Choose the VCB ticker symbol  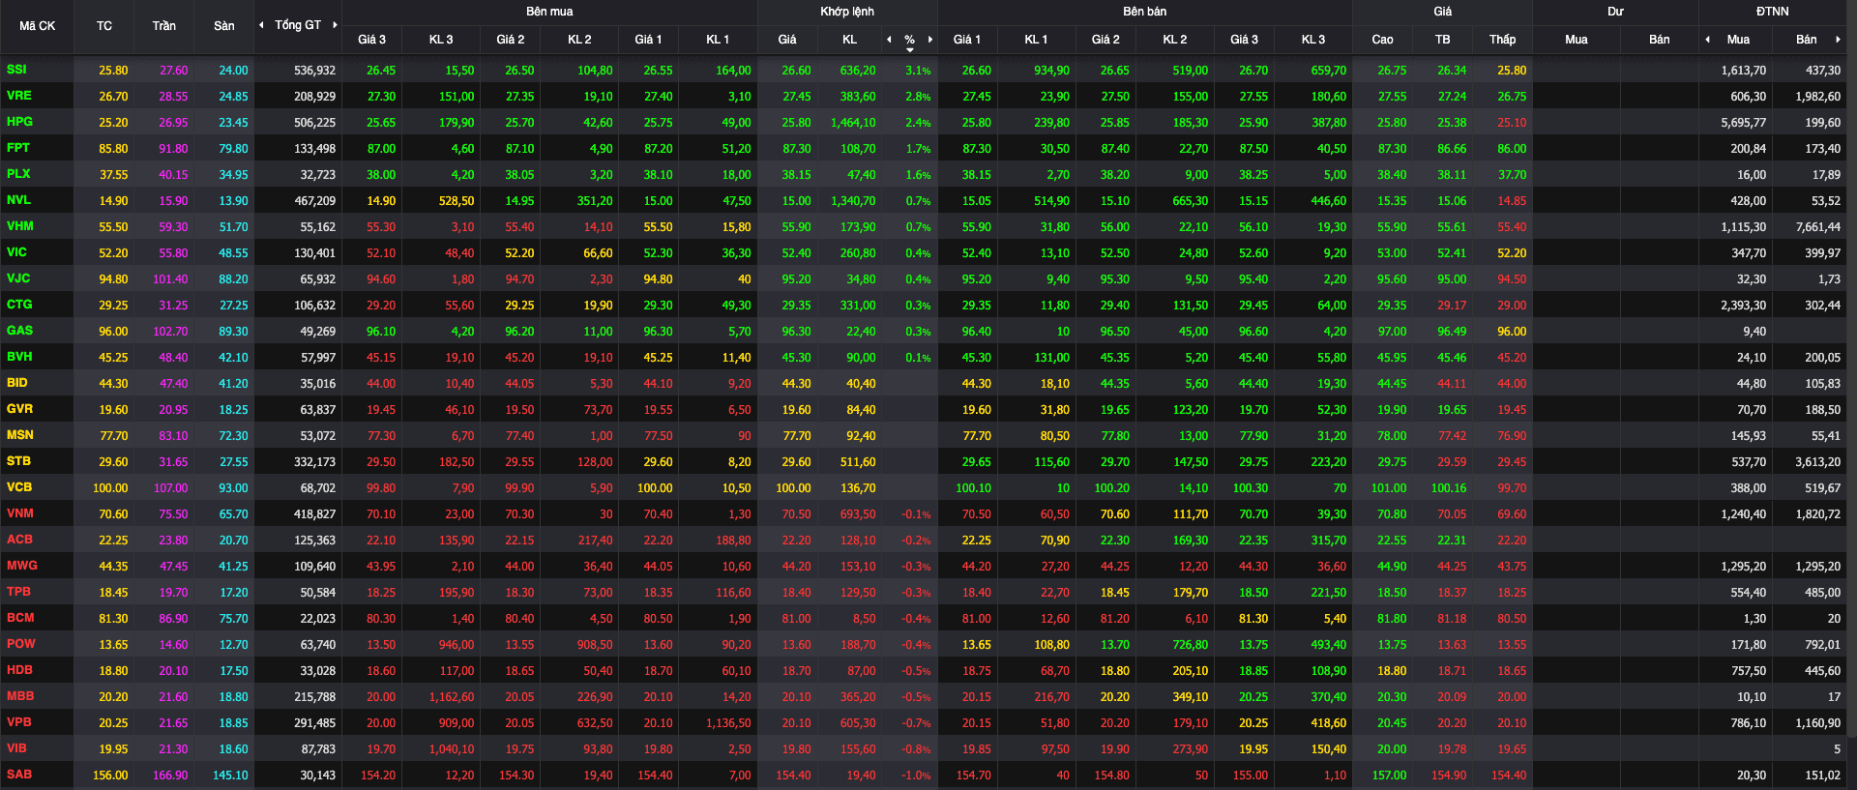coord(19,487)
